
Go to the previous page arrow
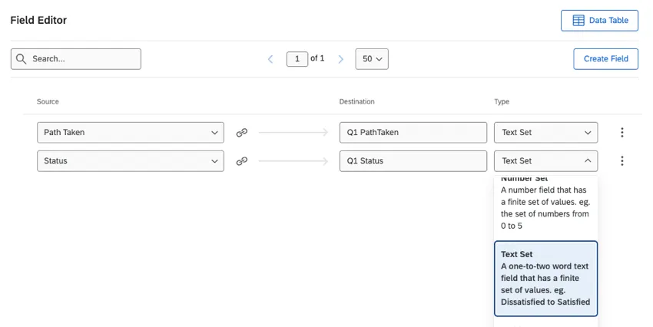(x=270, y=59)
